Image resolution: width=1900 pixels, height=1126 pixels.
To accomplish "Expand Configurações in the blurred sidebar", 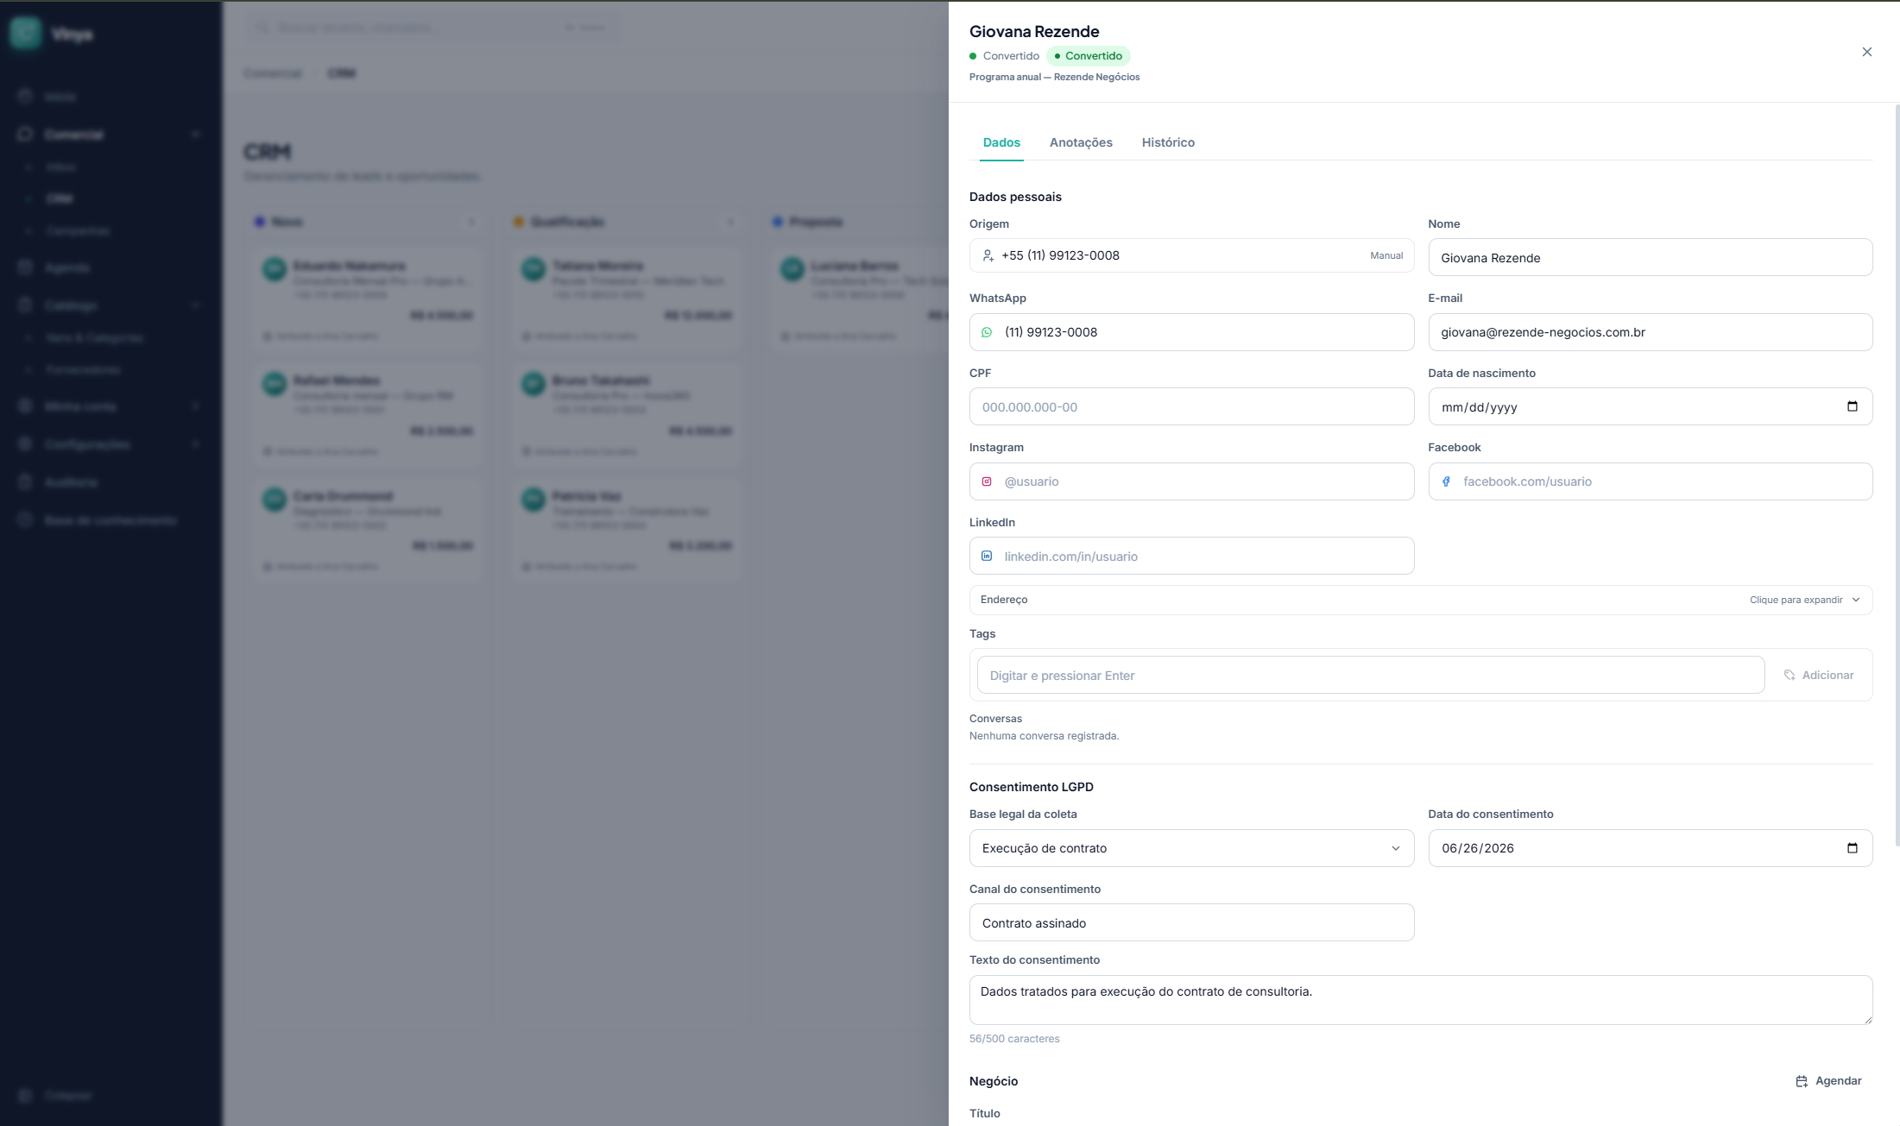I will [x=110, y=444].
